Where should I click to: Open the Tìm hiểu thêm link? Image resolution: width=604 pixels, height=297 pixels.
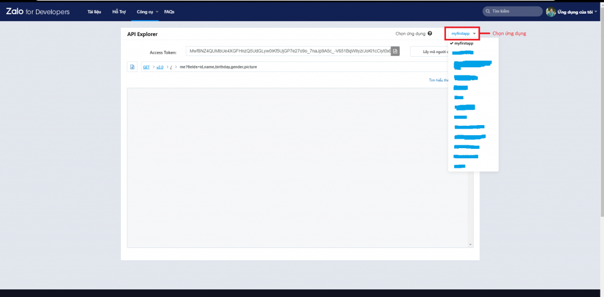tap(439, 80)
